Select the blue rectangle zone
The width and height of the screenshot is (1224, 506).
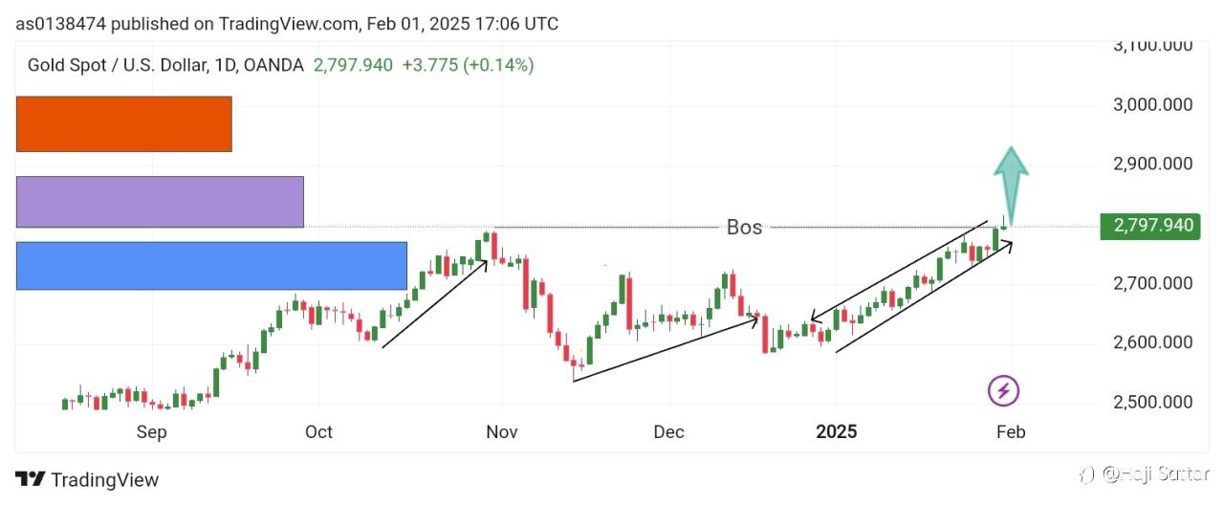pos(211,265)
